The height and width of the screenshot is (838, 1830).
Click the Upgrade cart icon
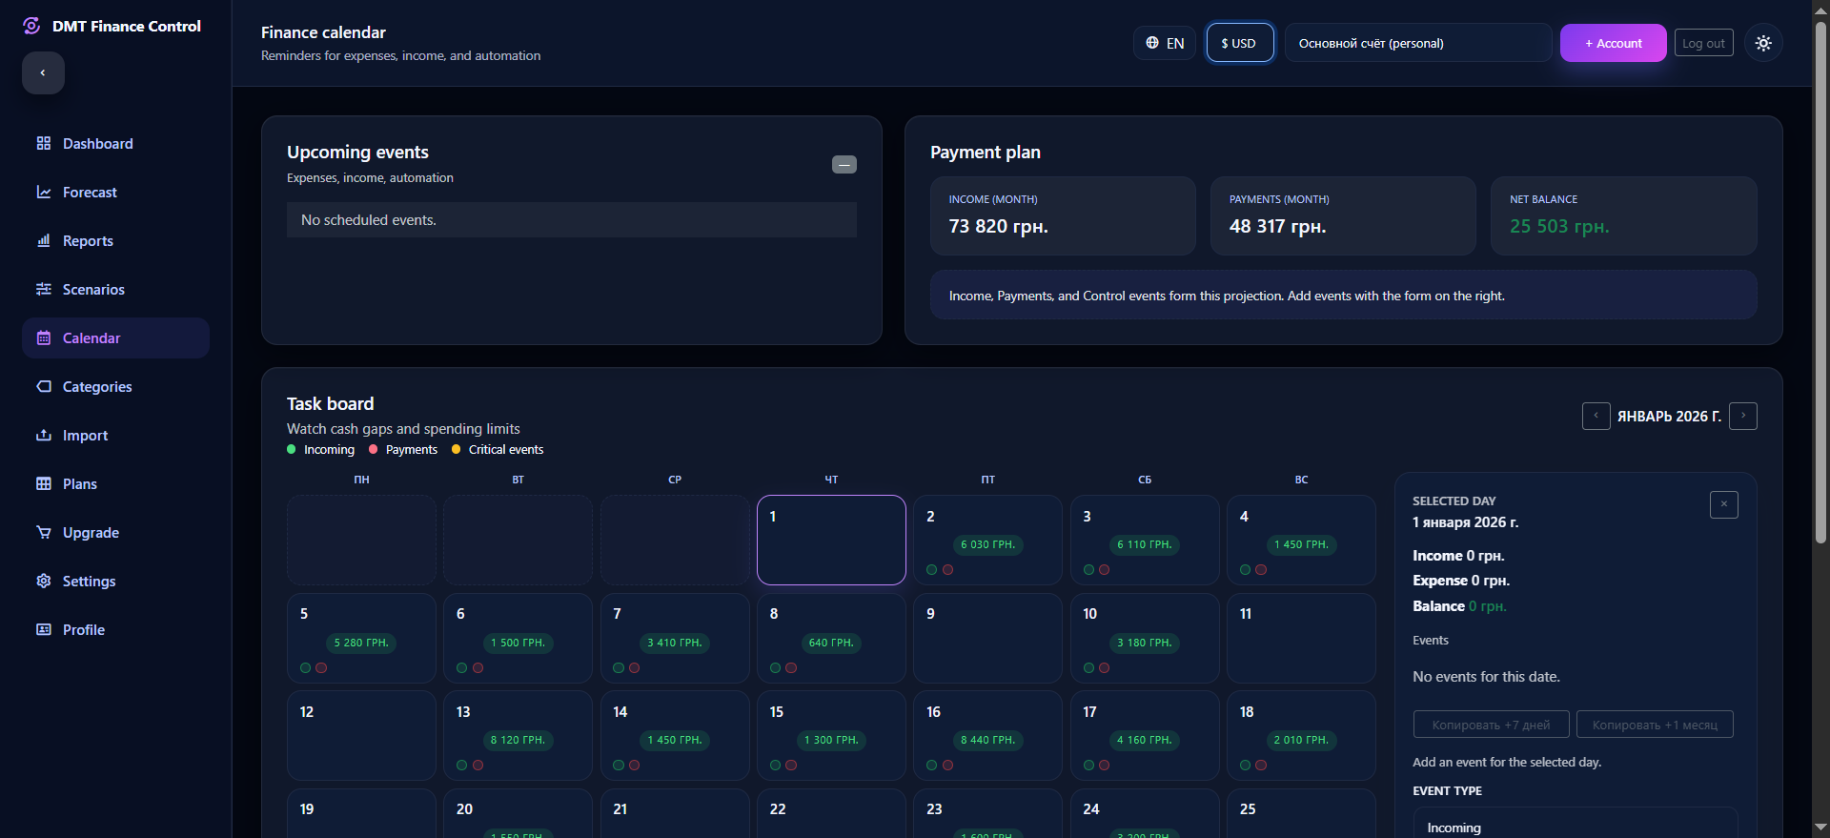(44, 532)
